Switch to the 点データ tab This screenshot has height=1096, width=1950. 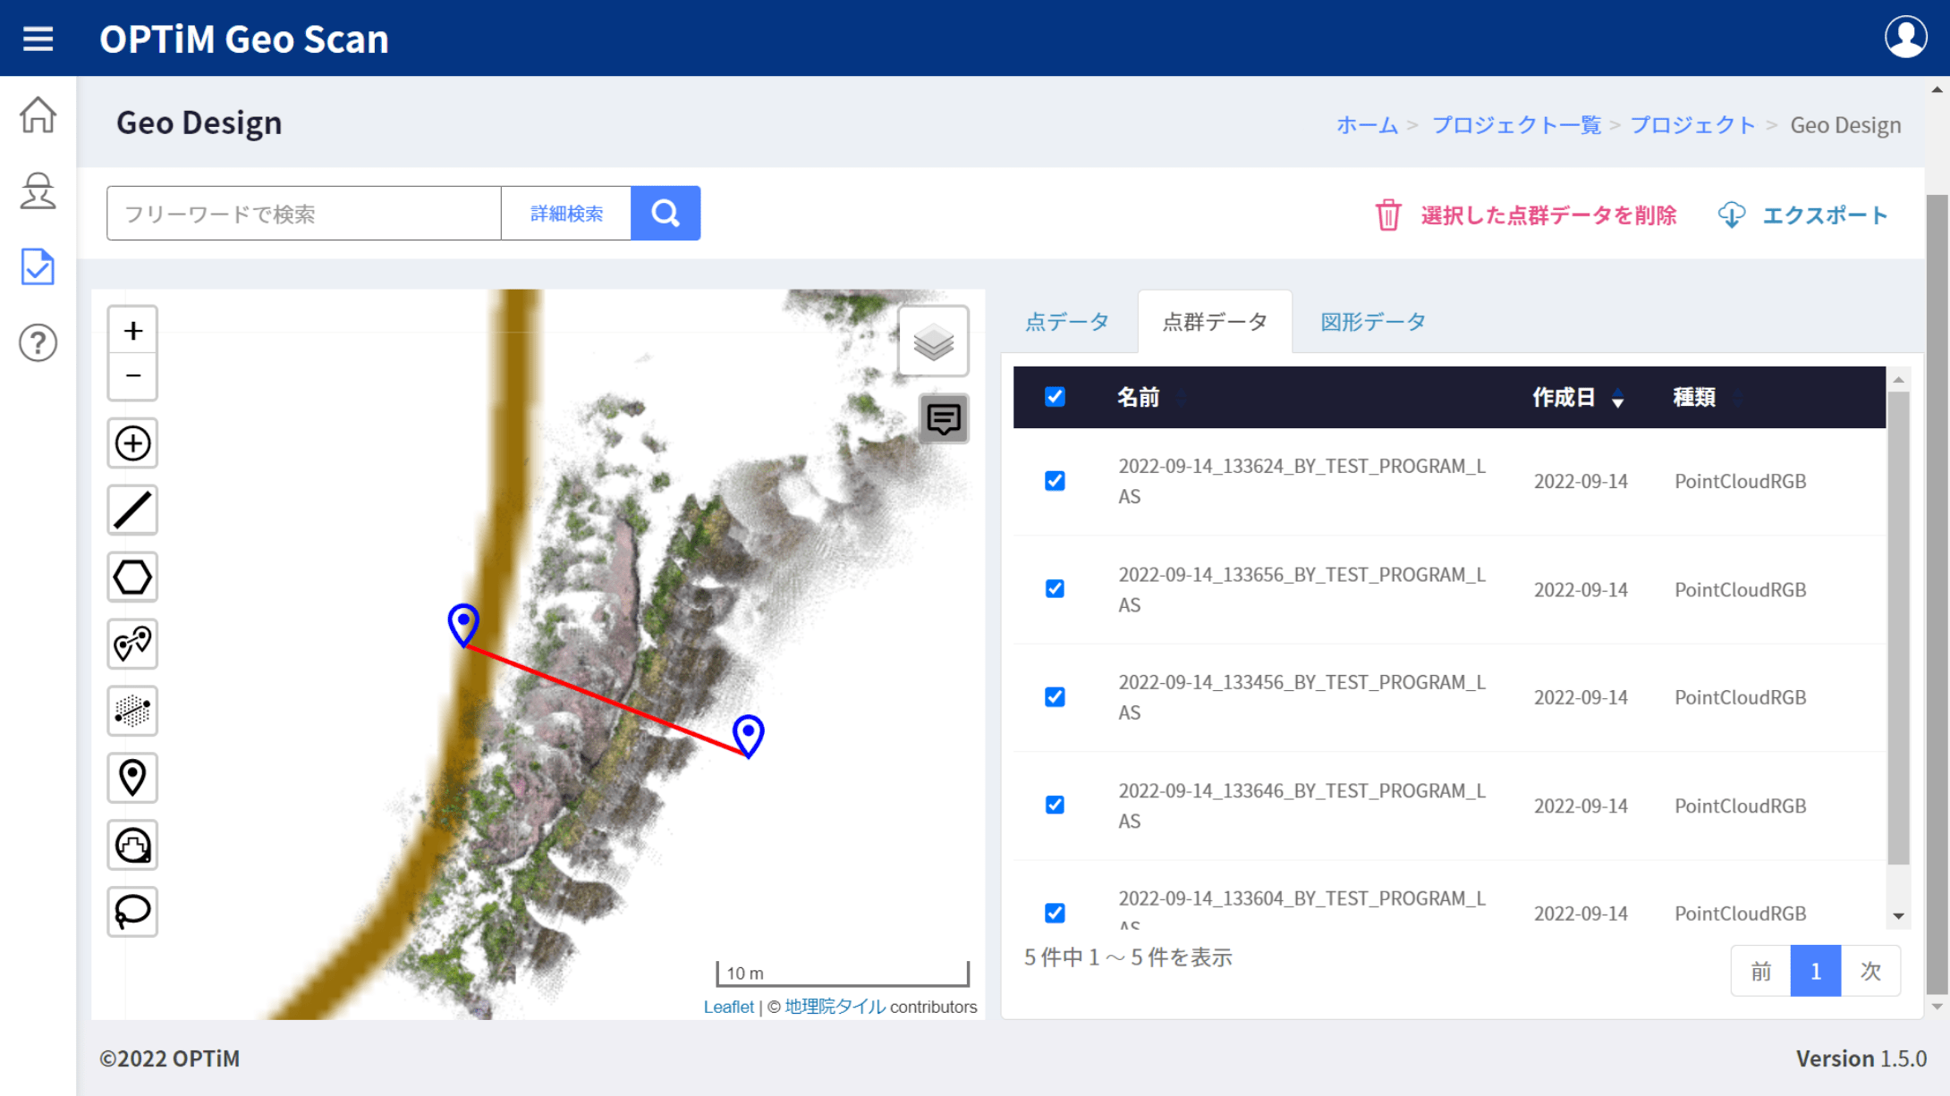1067,322
